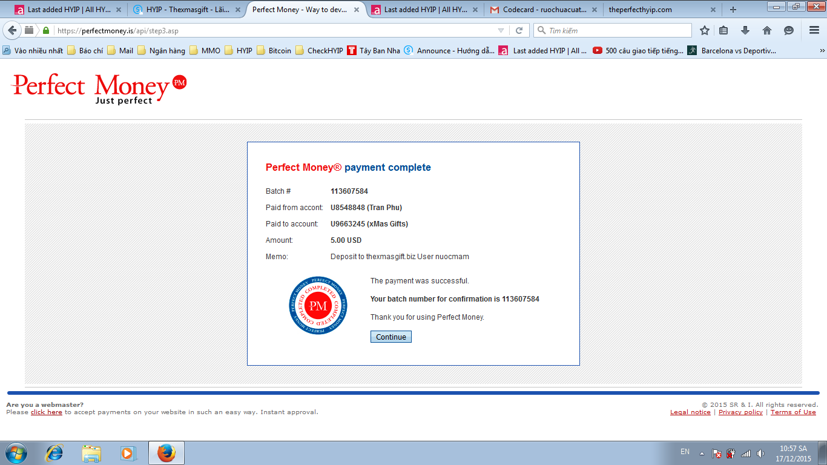This screenshot has height=465, width=827.
Task: Expand the Báo chí bookmark folder
Action: point(85,51)
